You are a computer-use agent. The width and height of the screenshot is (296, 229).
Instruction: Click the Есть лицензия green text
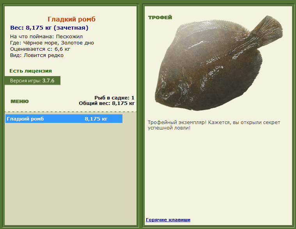tap(30, 71)
